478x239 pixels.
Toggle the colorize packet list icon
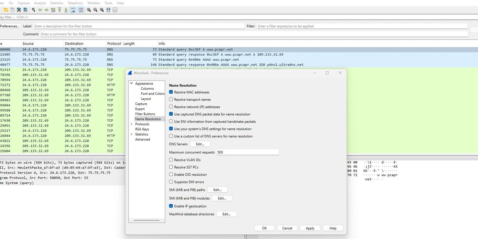81,10
